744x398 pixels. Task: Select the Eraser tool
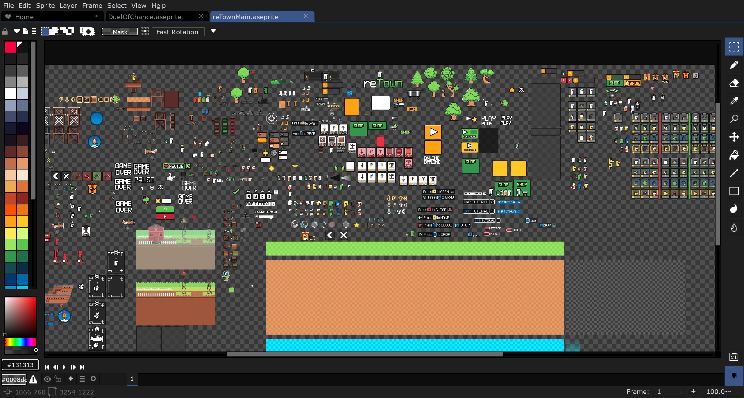pyautogui.click(x=734, y=83)
